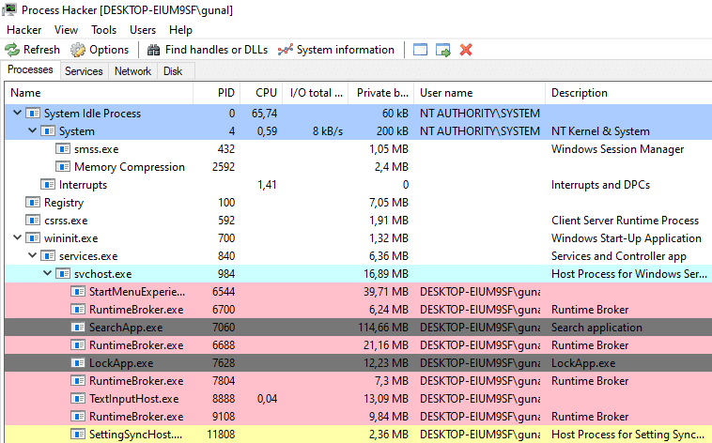Click Windows Start-Up Application description
The image size is (712, 443).
click(x=627, y=238)
